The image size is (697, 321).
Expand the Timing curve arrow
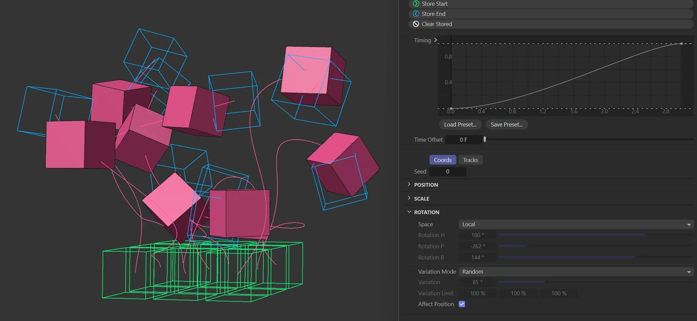click(436, 40)
